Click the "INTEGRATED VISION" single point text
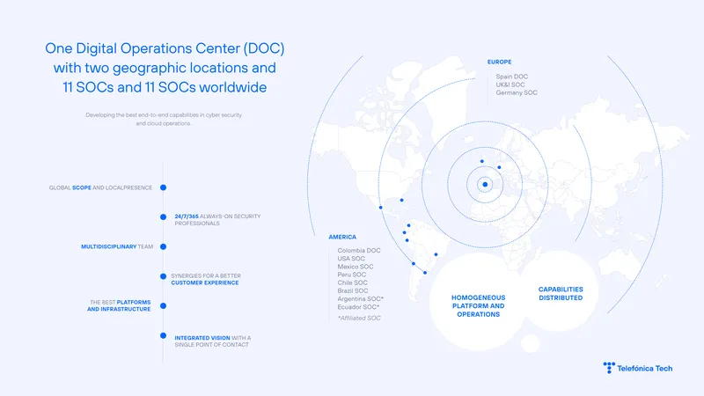 213,341
